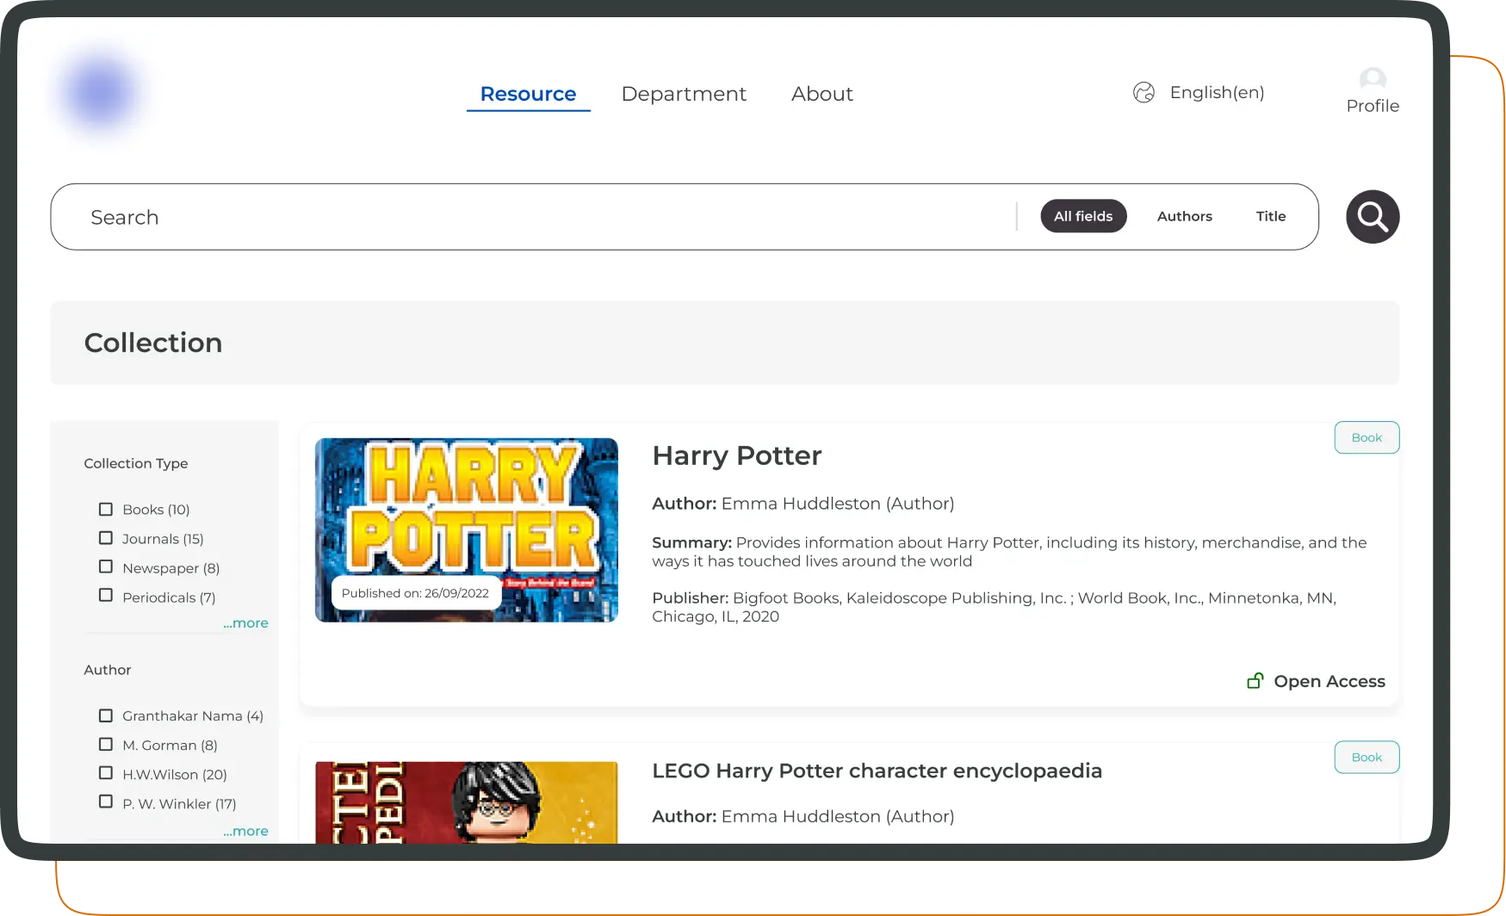The image size is (1506, 916).
Task: Click the 'Published on: 26/09/2022' label
Action: pos(415,593)
